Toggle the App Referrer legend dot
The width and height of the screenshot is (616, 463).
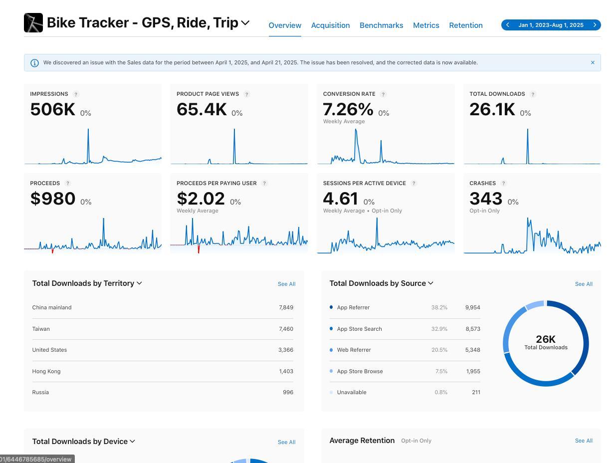click(331, 307)
